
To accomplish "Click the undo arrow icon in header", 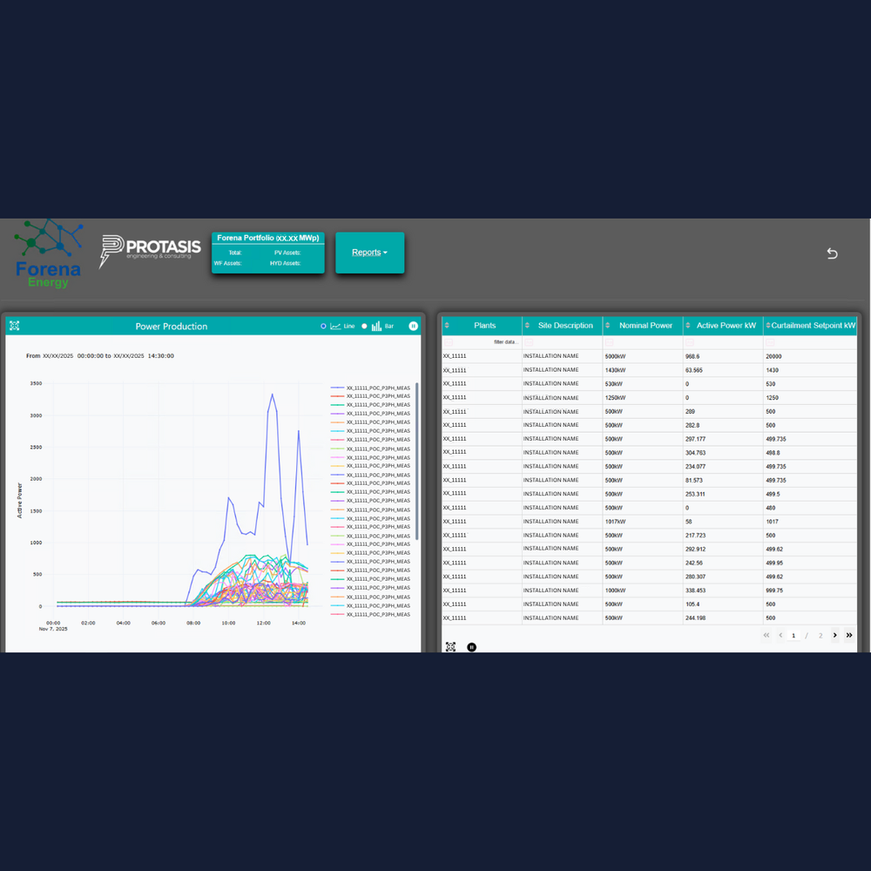I will click(x=832, y=253).
